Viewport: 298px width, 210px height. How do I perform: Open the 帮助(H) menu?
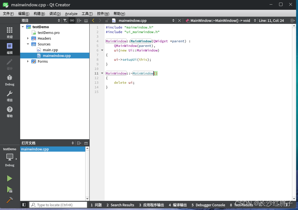[119, 14]
